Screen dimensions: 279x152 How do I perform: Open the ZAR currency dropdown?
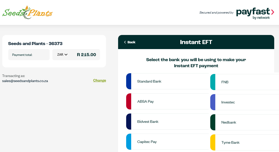click(62, 55)
